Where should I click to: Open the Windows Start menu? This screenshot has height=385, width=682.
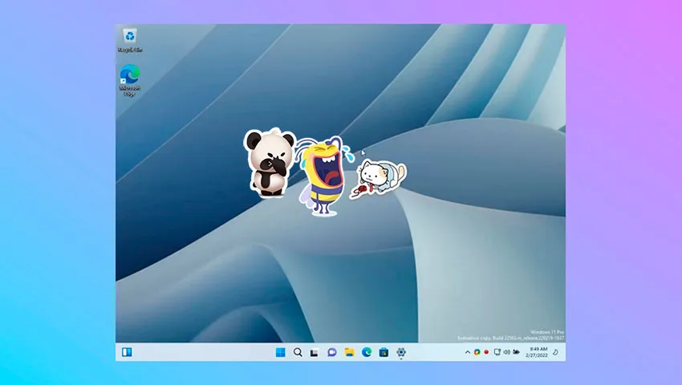[281, 352]
